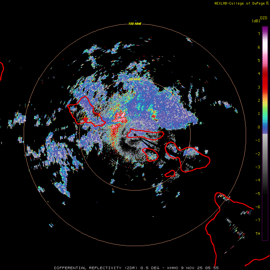Click the 100 NMI range ring label
The height and width of the screenshot is (270, 270).
[x=135, y=24]
